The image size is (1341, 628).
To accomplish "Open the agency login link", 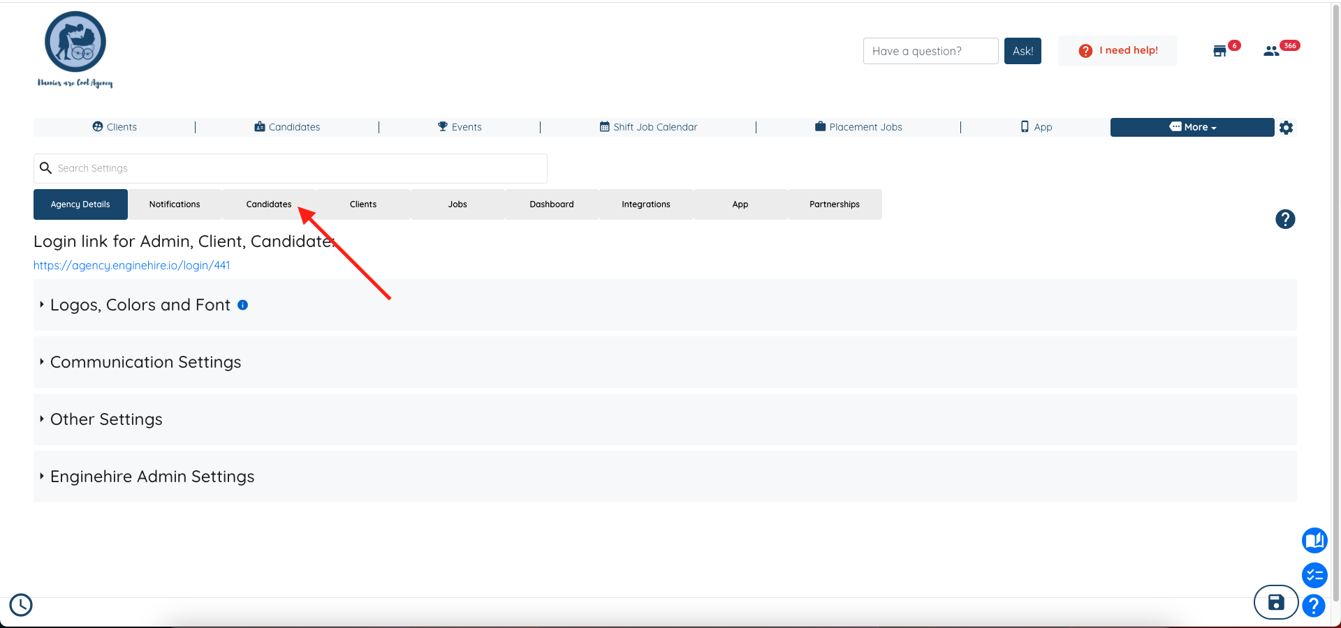I will (x=131, y=265).
